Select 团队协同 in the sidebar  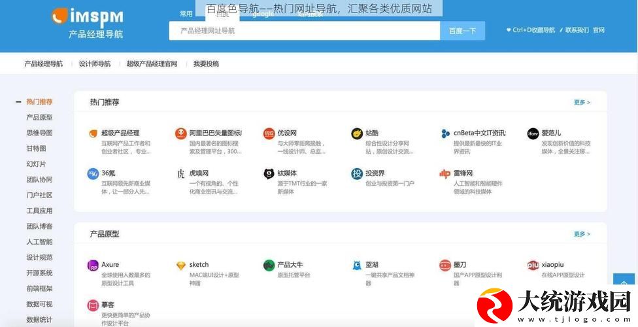[x=39, y=180]
